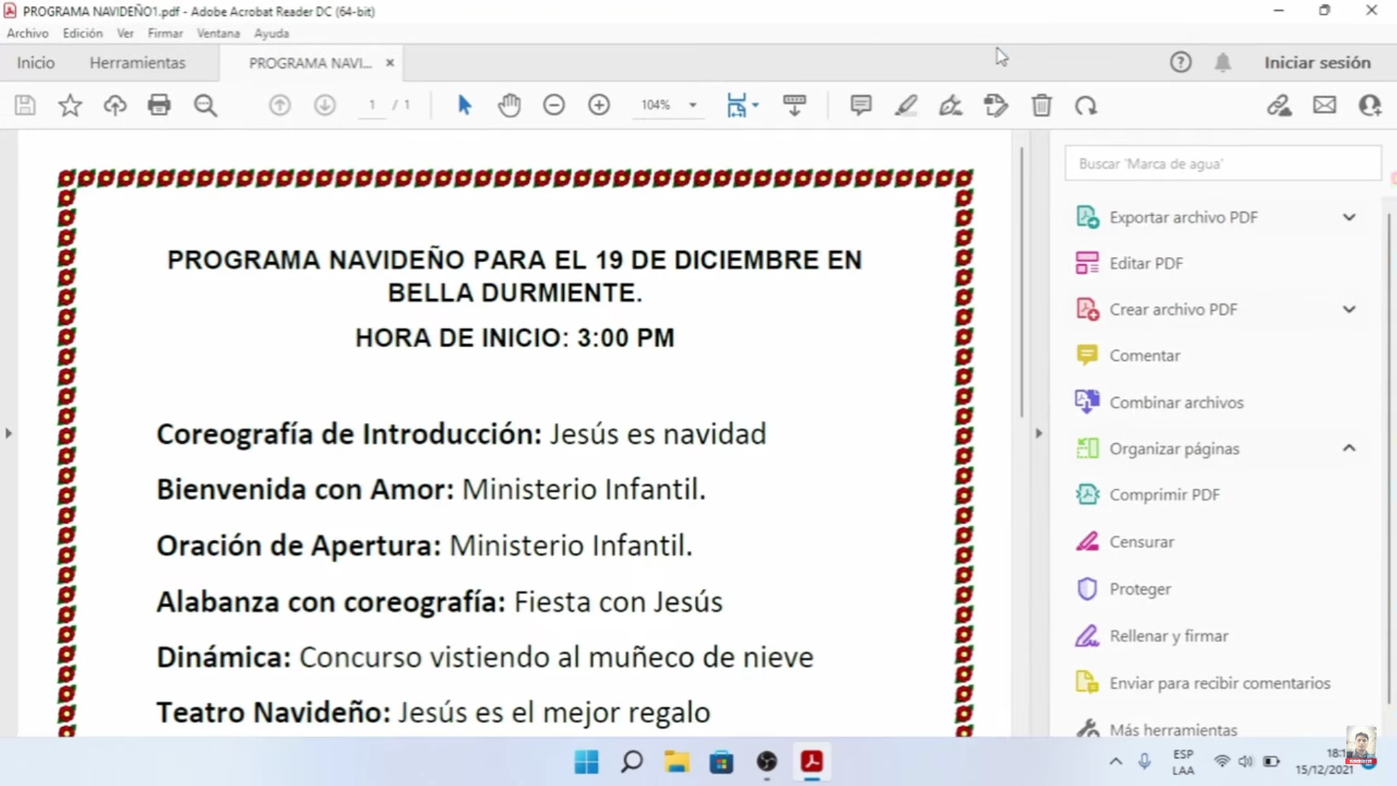
Task: Bookmark file with star icon
Action: (x=70, y=106)
